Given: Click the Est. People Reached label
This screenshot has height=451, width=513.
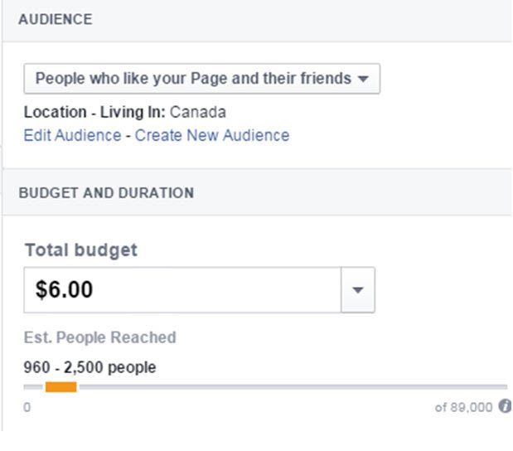Looking at the screenshot, I should 99,337.
